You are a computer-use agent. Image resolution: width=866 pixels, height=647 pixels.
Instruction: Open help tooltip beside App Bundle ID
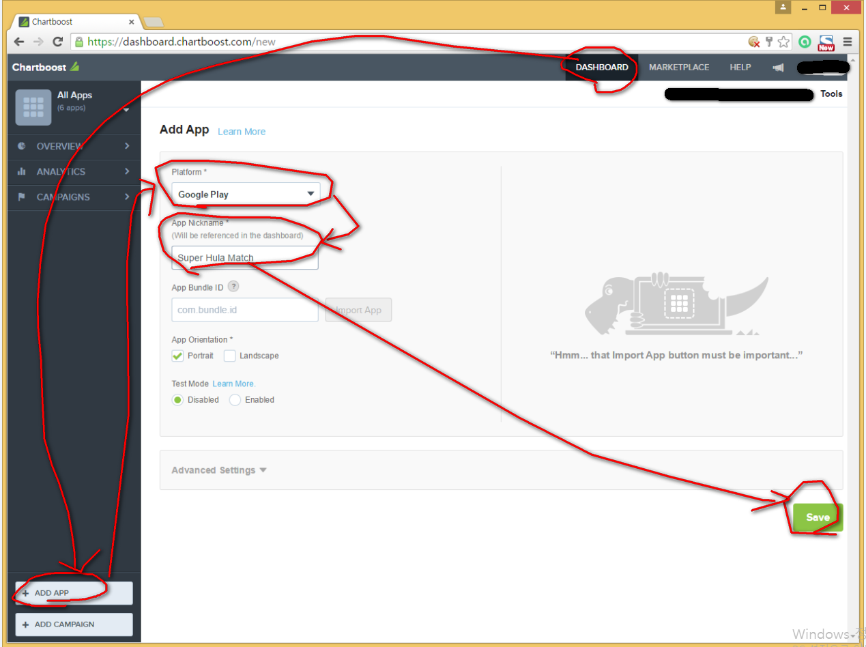tap(233, 287)
